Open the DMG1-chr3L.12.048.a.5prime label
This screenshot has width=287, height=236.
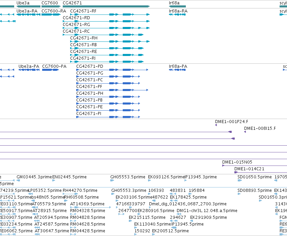207,211
